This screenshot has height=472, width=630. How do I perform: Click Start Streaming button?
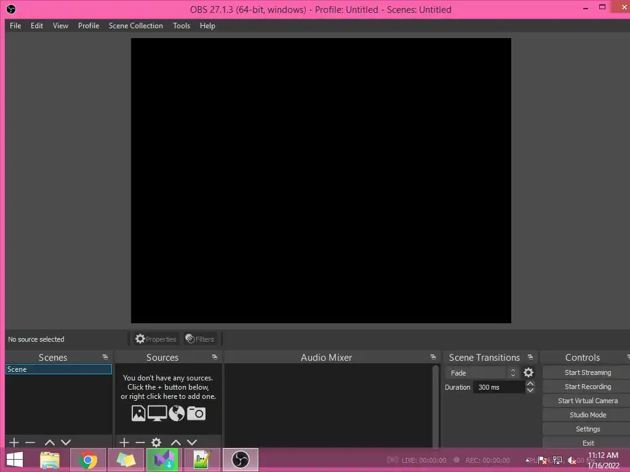point(586,372)
